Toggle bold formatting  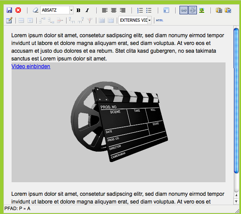79,10
